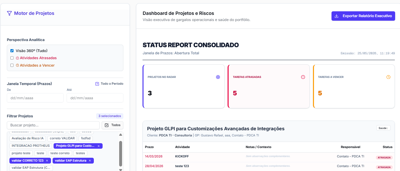Click the clock icon on Tarefas a Vencer card
Image resolution: width=400 pixels, height=171 pixels.
click(388, 77)
